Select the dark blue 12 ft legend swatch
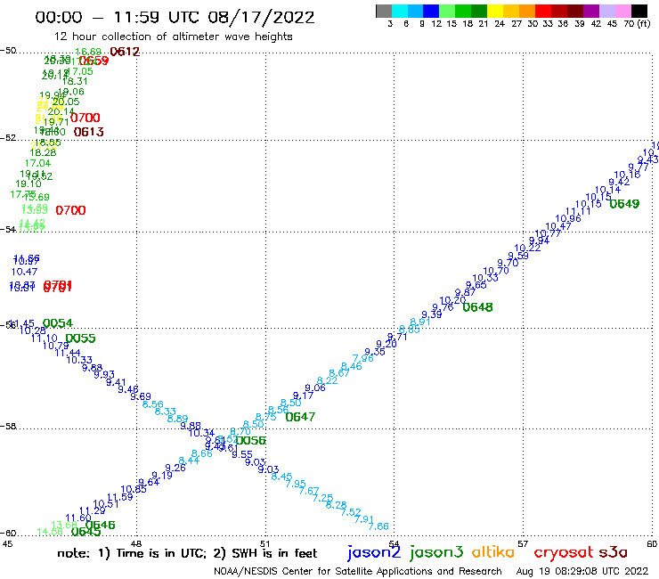Screen dimensions: 659x579 (431, 11)
